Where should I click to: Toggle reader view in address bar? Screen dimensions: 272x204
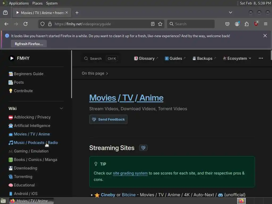(153, 24)
